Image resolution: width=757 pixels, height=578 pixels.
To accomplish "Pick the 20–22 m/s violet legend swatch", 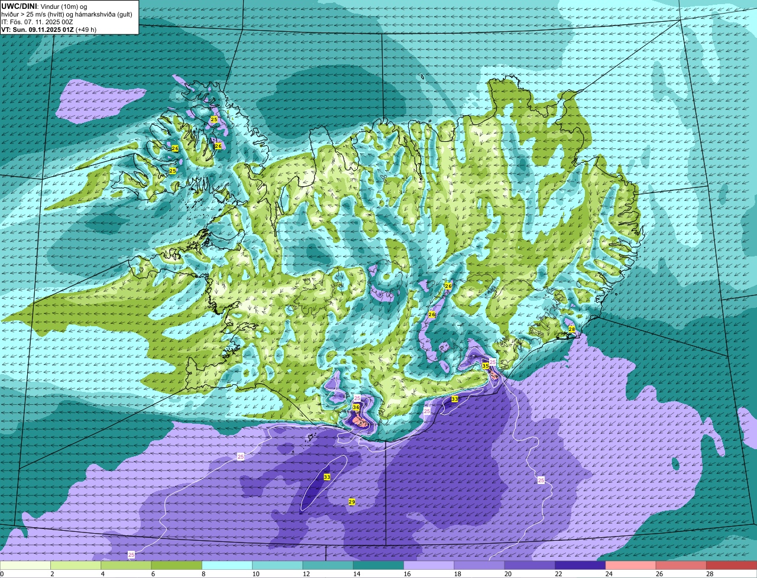I will pos(530,566).
